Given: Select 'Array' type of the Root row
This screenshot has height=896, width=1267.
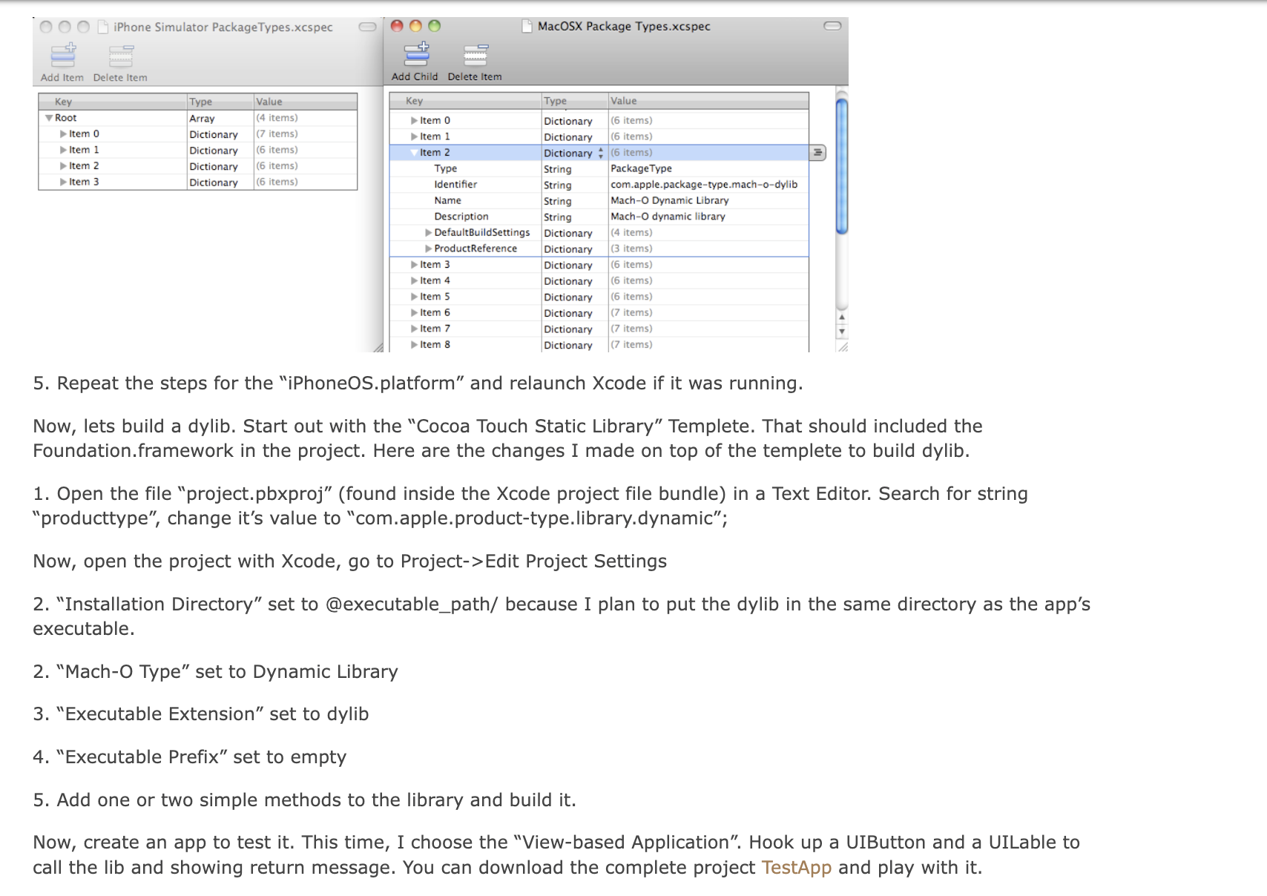Looking at the screenshot, I should point(202,118).
